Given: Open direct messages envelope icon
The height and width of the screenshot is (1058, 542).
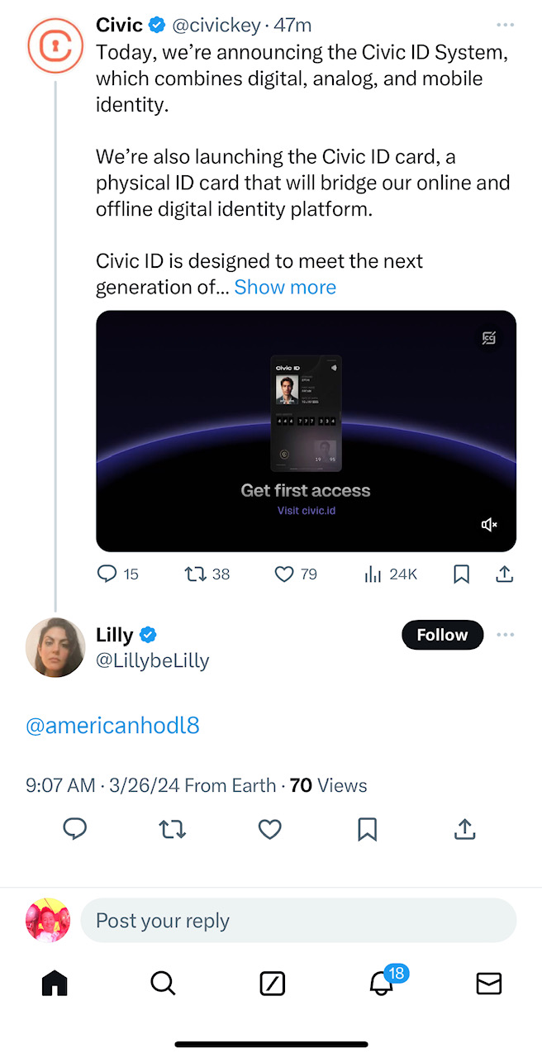Looking at the screenshot, I should coord(488,983).
